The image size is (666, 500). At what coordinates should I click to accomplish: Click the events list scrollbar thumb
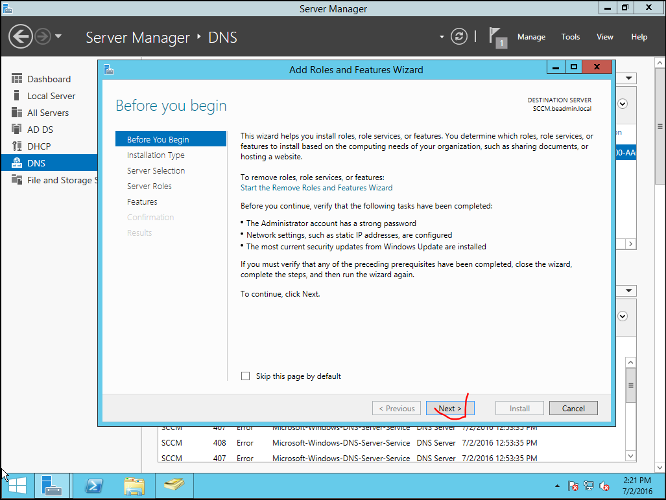click(631, 385)
